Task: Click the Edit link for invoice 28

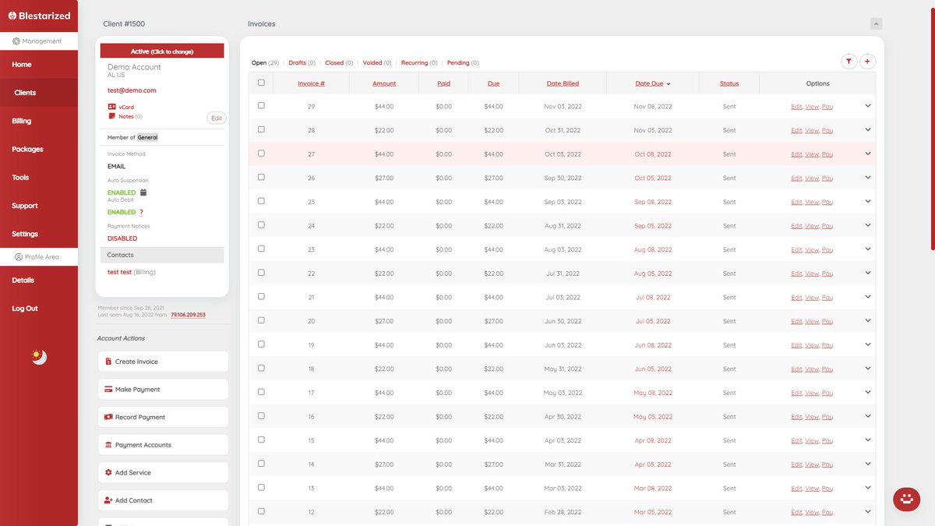Action: (x=796, y=130)
